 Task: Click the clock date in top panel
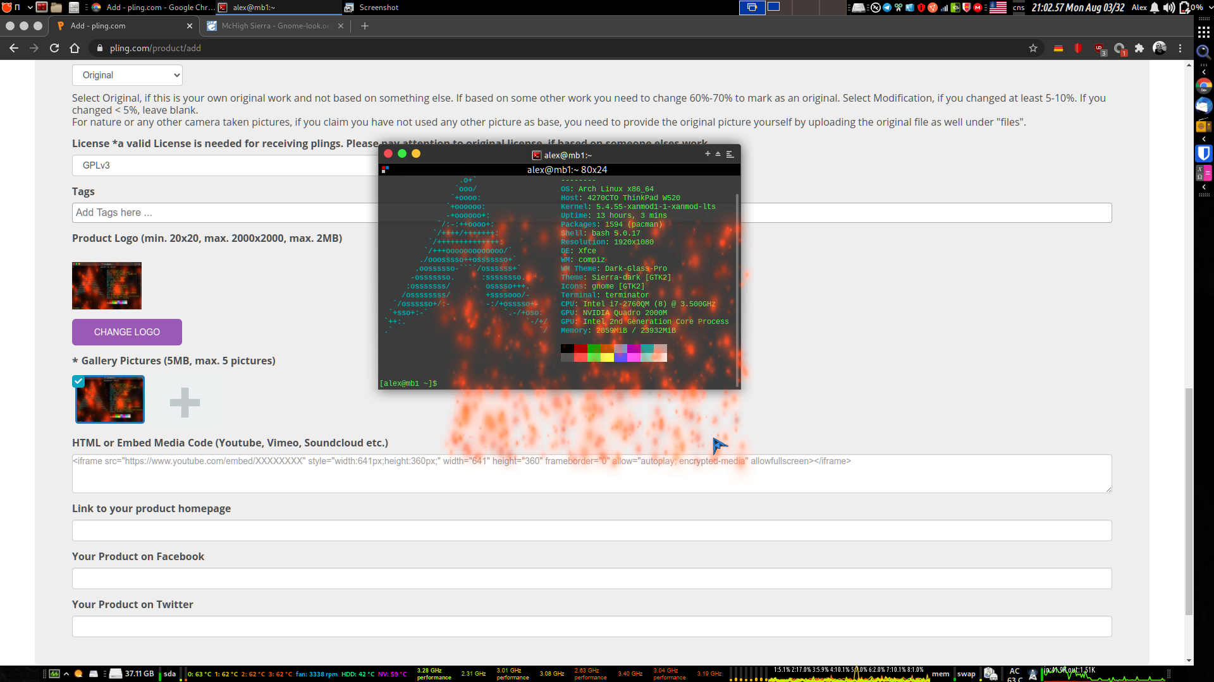1078,8
